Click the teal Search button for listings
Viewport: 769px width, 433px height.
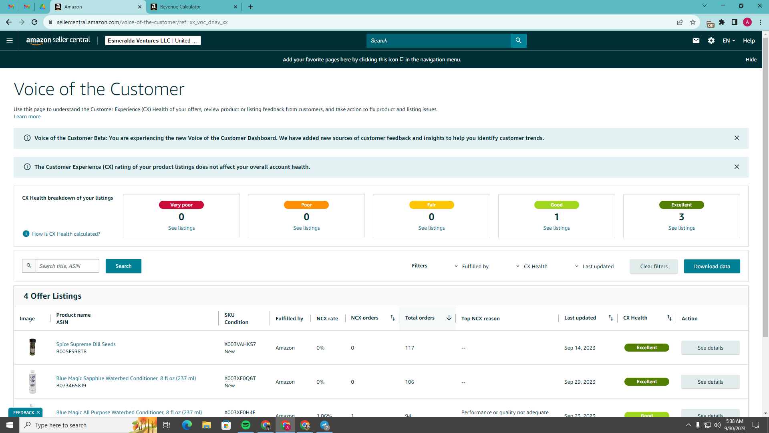tap(123, 266)
